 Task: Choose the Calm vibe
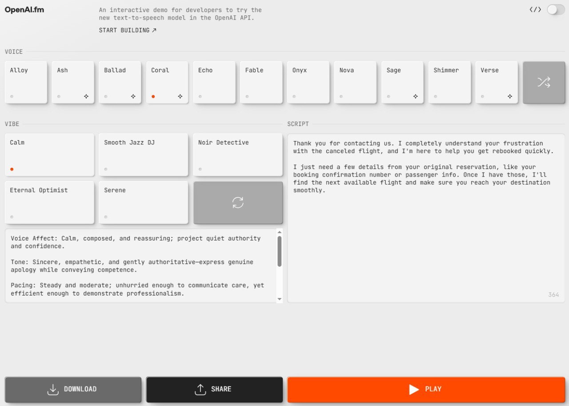tap(50, 155)
